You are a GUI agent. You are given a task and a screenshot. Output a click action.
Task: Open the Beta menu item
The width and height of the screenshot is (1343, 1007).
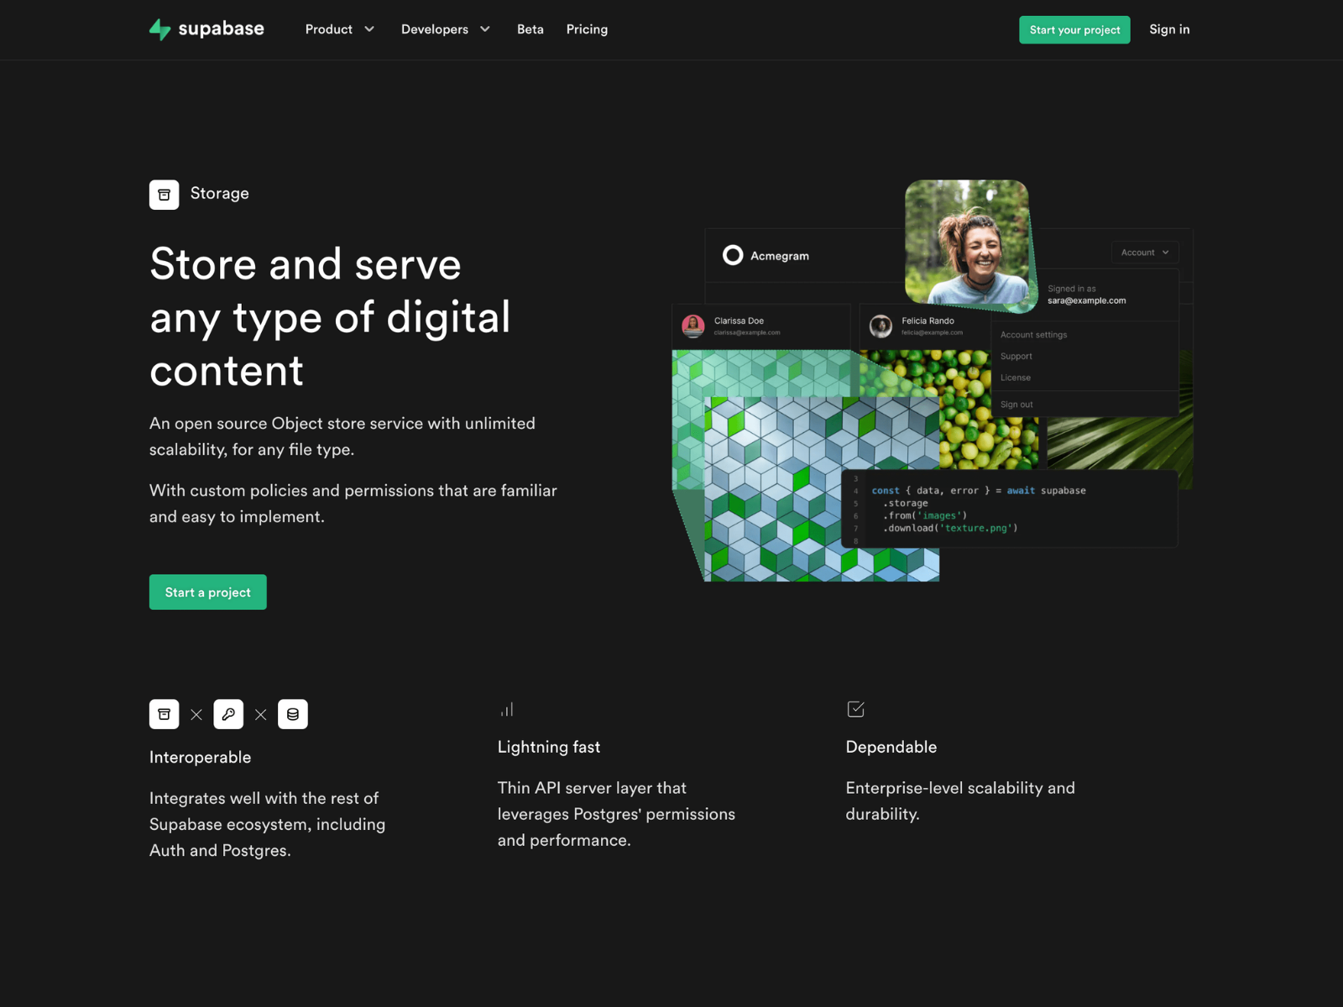(530, 29)
